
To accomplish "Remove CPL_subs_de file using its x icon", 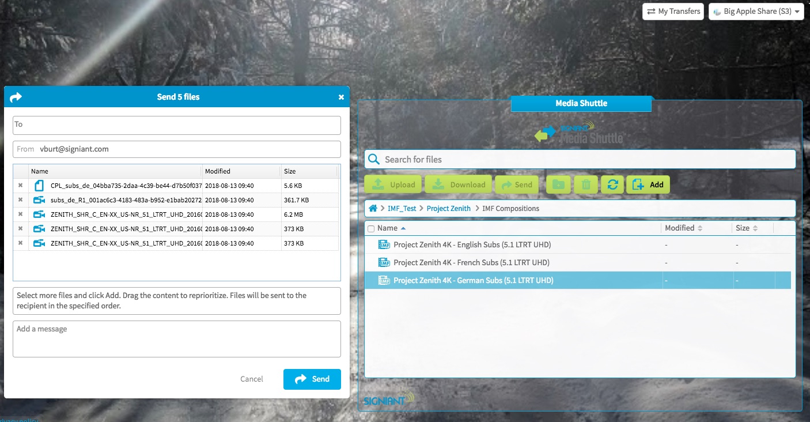I will (21, 186).
